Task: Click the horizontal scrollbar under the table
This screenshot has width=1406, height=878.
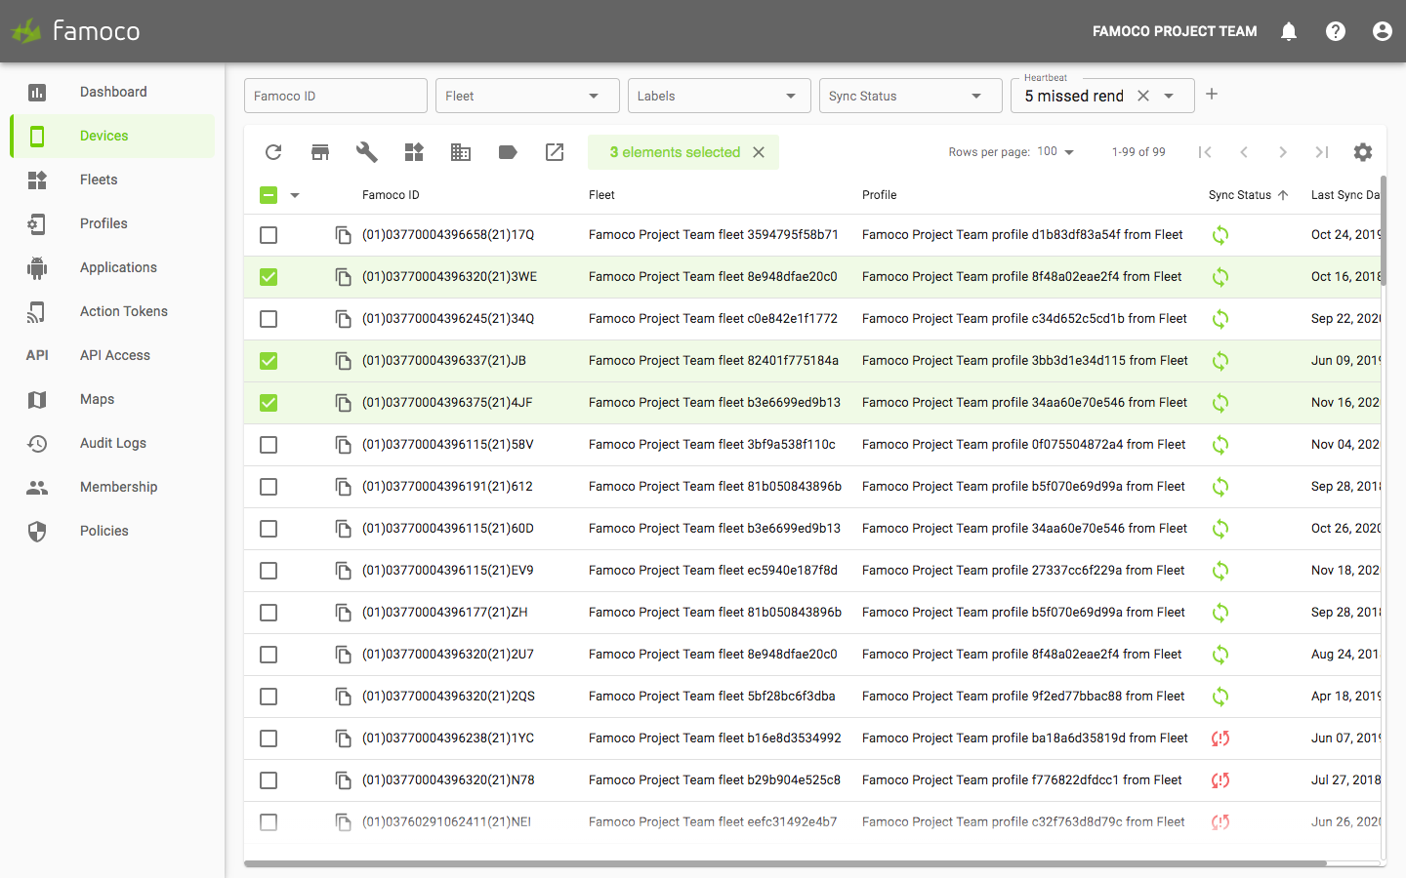Action: click(785, 863)
